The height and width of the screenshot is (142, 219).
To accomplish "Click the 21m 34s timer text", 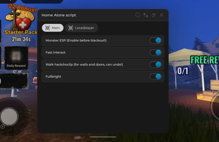I will coord(21,39).
